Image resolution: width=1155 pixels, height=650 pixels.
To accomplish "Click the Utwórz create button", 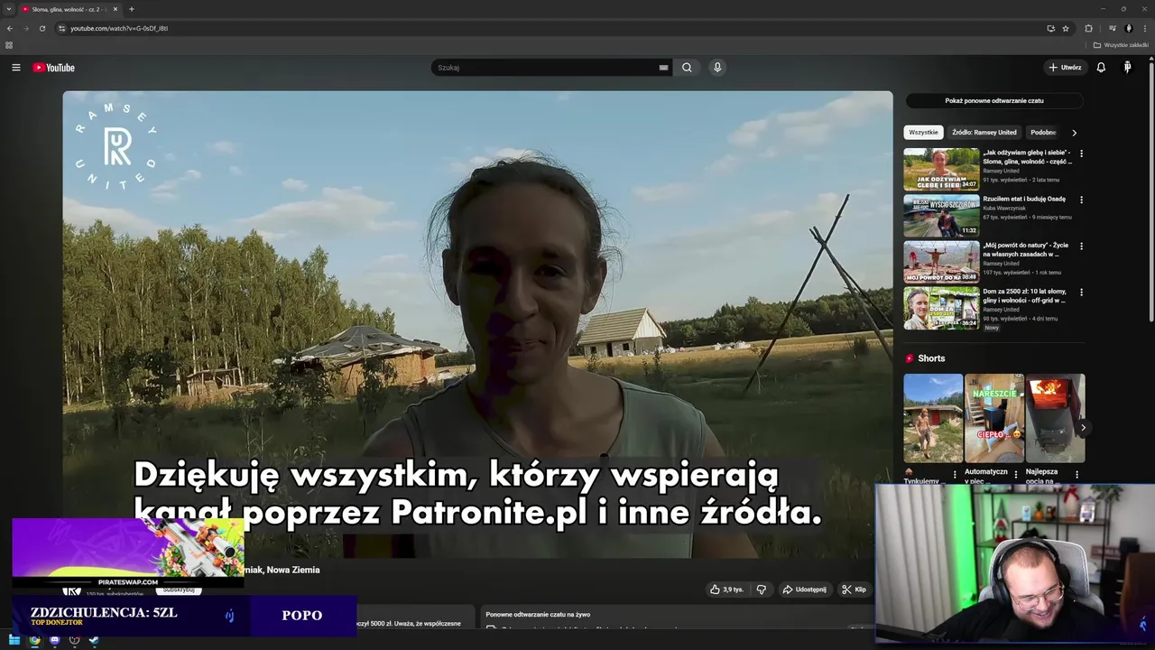I will (x=1065, y=68).
